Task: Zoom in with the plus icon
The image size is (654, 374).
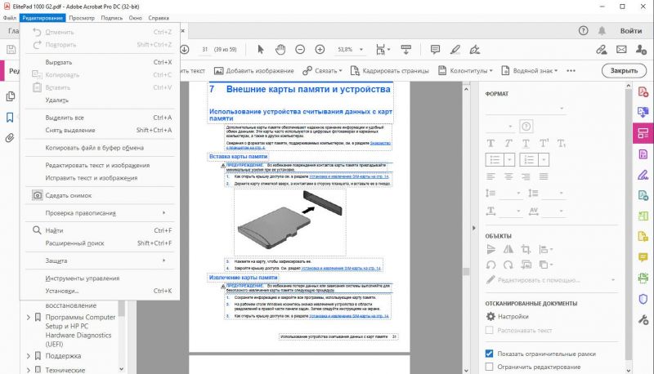Action: point(320,50)
